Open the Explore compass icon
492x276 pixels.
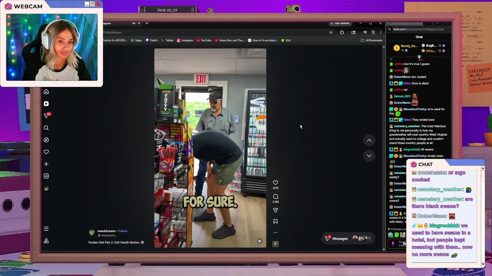46,140
